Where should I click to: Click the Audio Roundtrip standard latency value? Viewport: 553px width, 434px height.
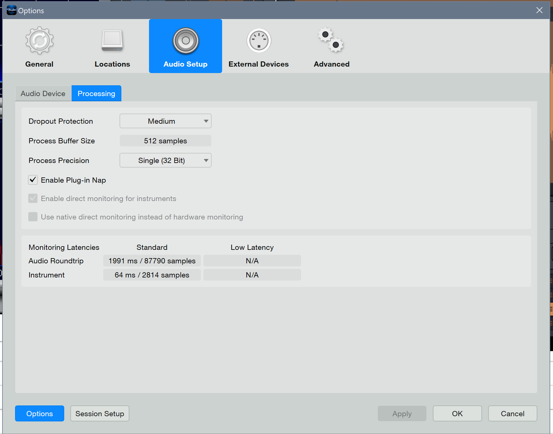pyautogui.click(x=152, y=261)
